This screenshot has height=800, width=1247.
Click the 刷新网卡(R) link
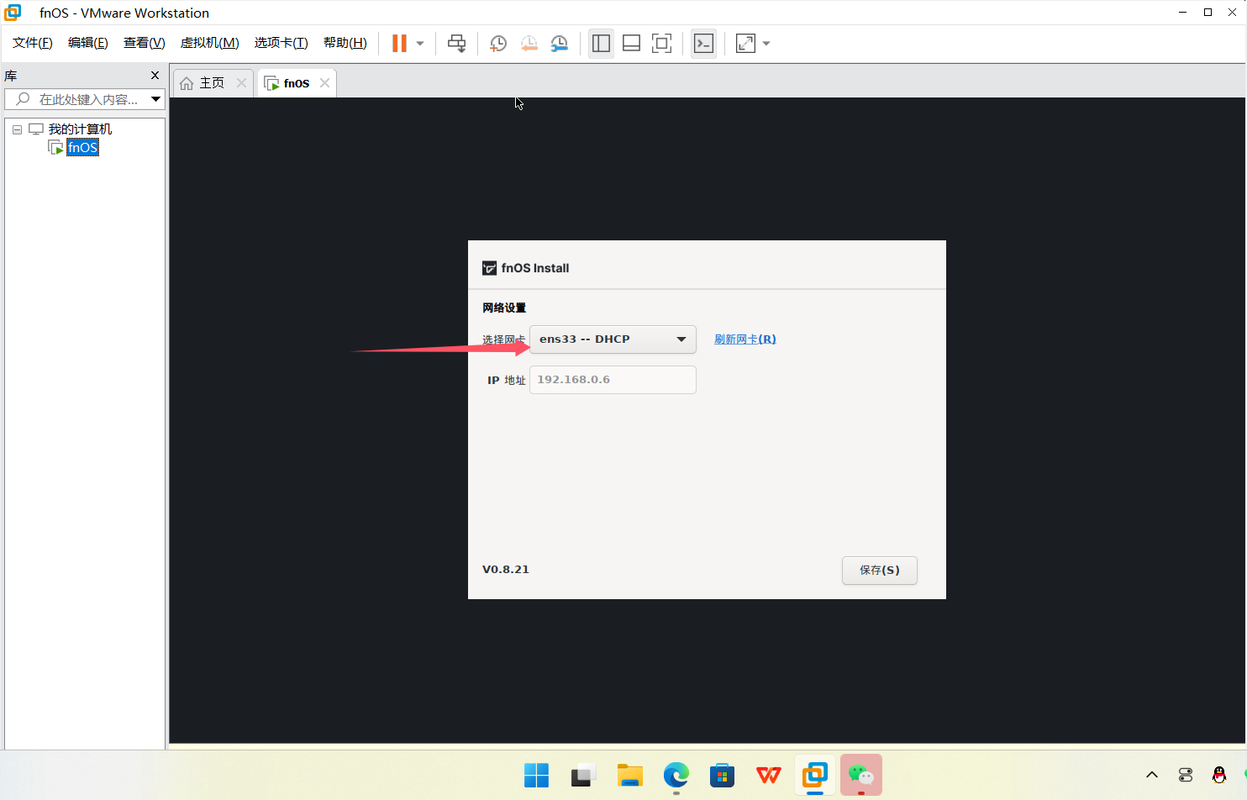point(745,339)
